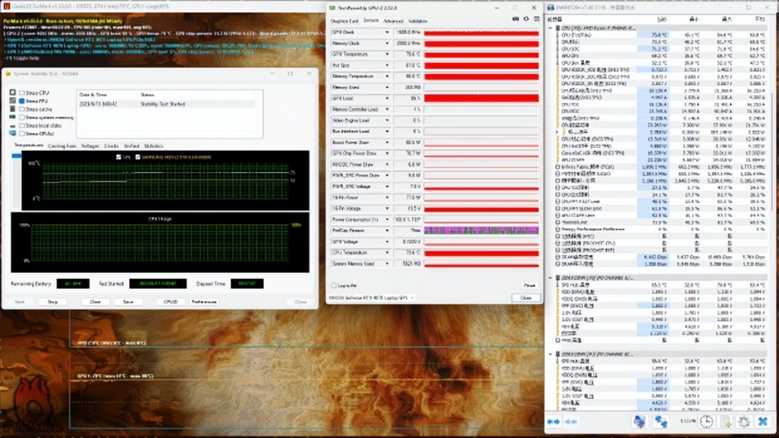Click HWiNFO expand-columns blue arrows icon
Viewport: 779px width, 438px height.
553,422
